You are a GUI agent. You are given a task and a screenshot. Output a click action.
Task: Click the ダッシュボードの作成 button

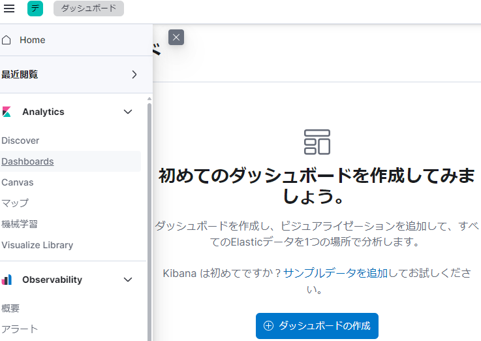[x=317, y=326]
